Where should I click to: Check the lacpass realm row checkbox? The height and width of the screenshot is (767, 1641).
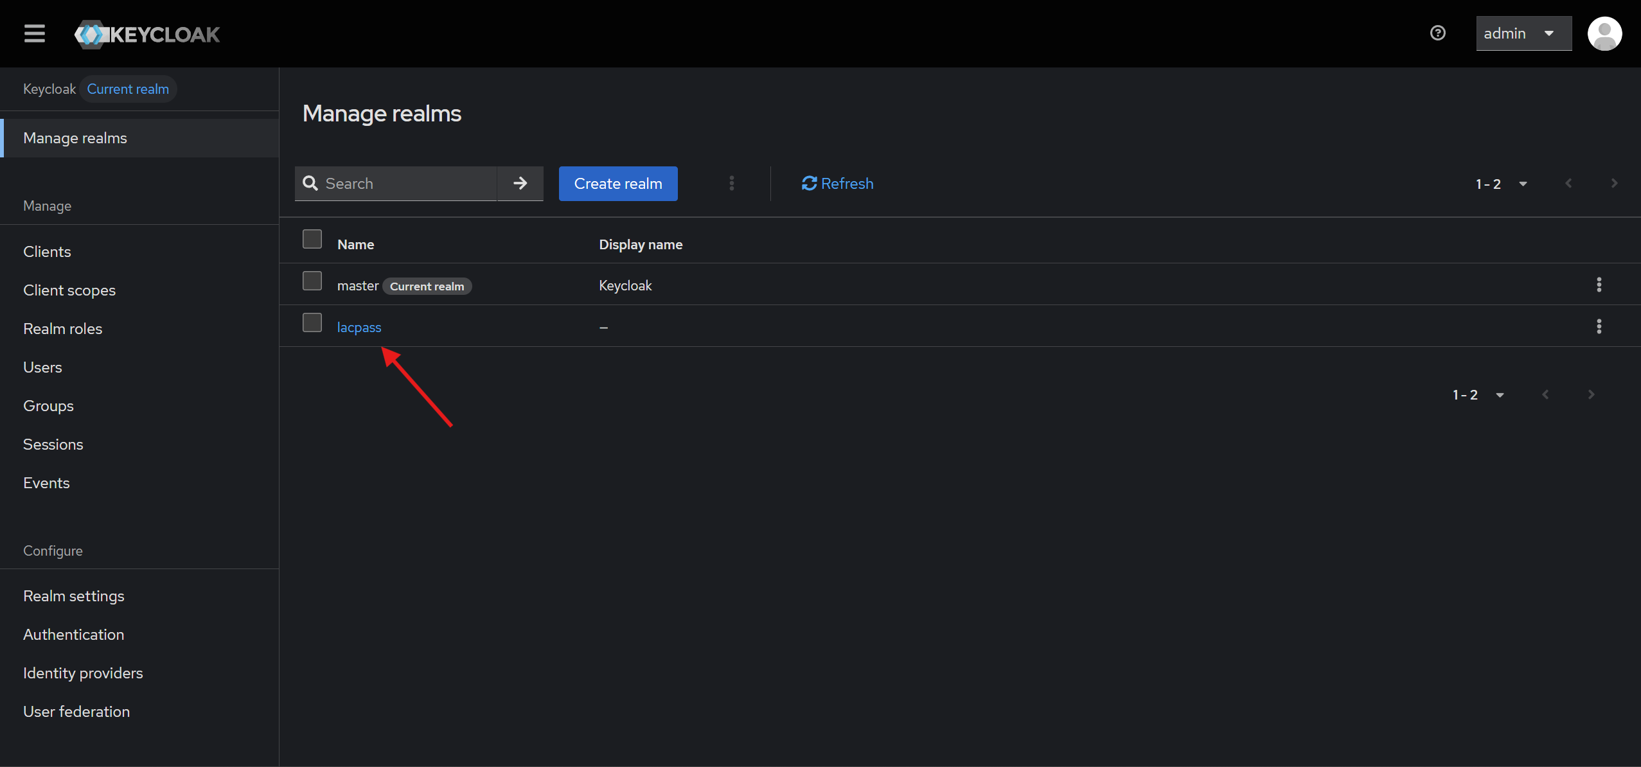tap(312, 322)
